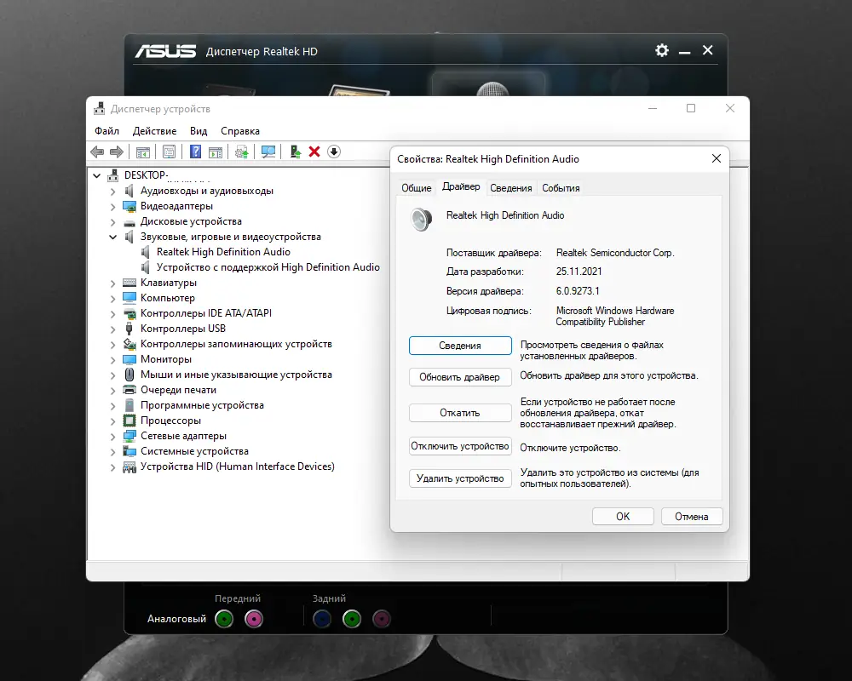852x681 pixels.
Task: Click the front green analog jack
Action: (224, 619)
